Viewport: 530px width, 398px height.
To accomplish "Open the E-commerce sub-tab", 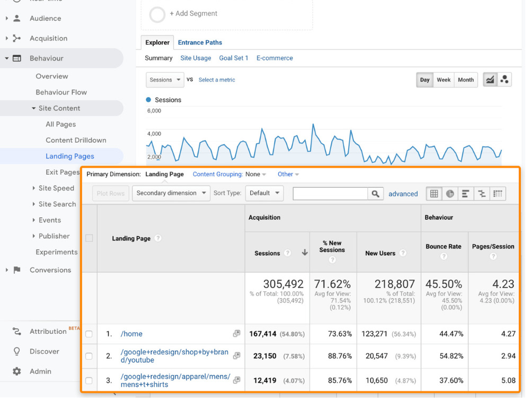I will point(275,58).
